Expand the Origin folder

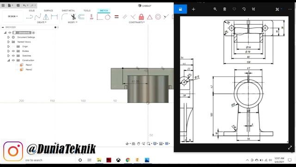click(x=8, y=46)
